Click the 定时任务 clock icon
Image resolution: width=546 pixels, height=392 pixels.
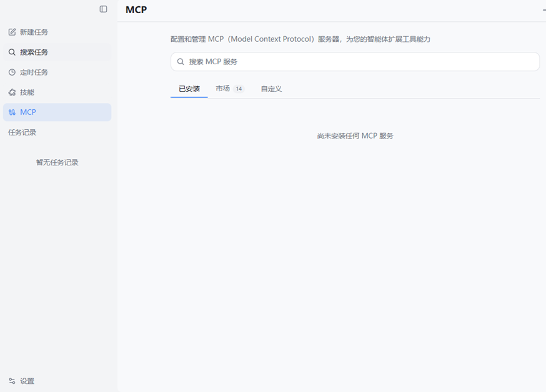[12, 72]
